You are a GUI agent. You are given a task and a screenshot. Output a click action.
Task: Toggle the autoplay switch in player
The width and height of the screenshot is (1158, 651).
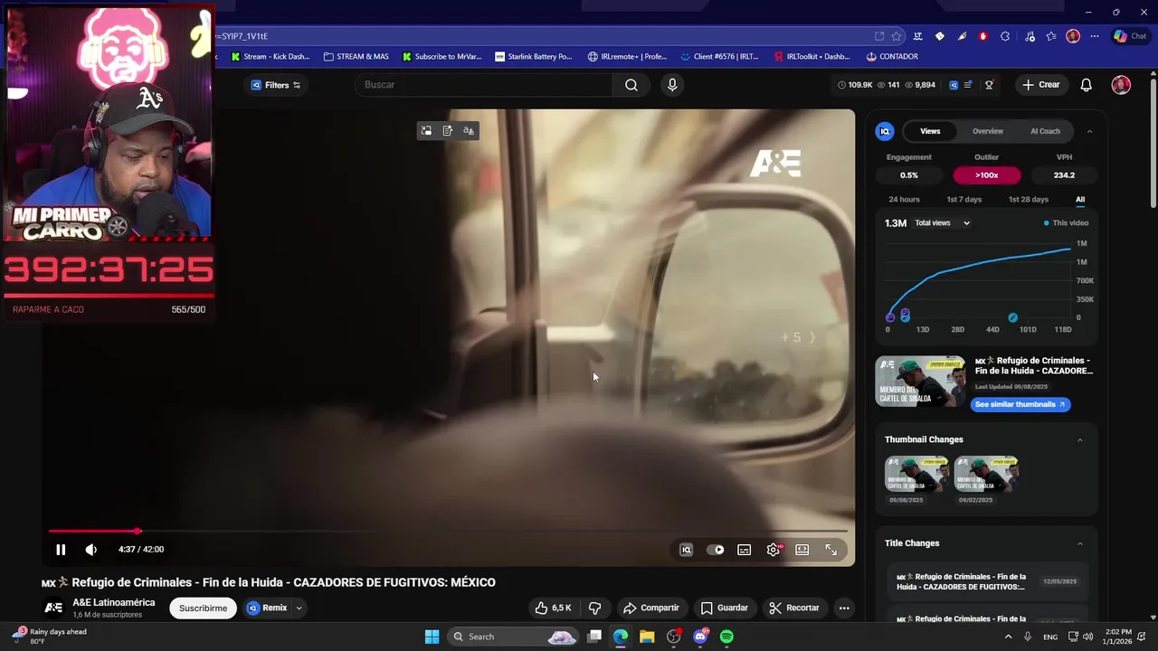click(715, 550)
